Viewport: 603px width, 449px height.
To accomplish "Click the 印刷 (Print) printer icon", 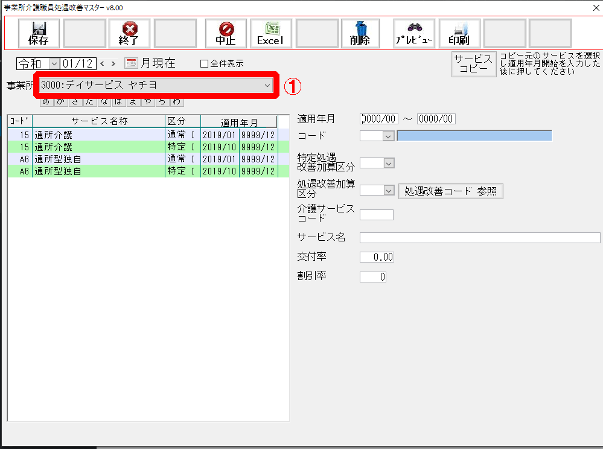I will point(459,33).
